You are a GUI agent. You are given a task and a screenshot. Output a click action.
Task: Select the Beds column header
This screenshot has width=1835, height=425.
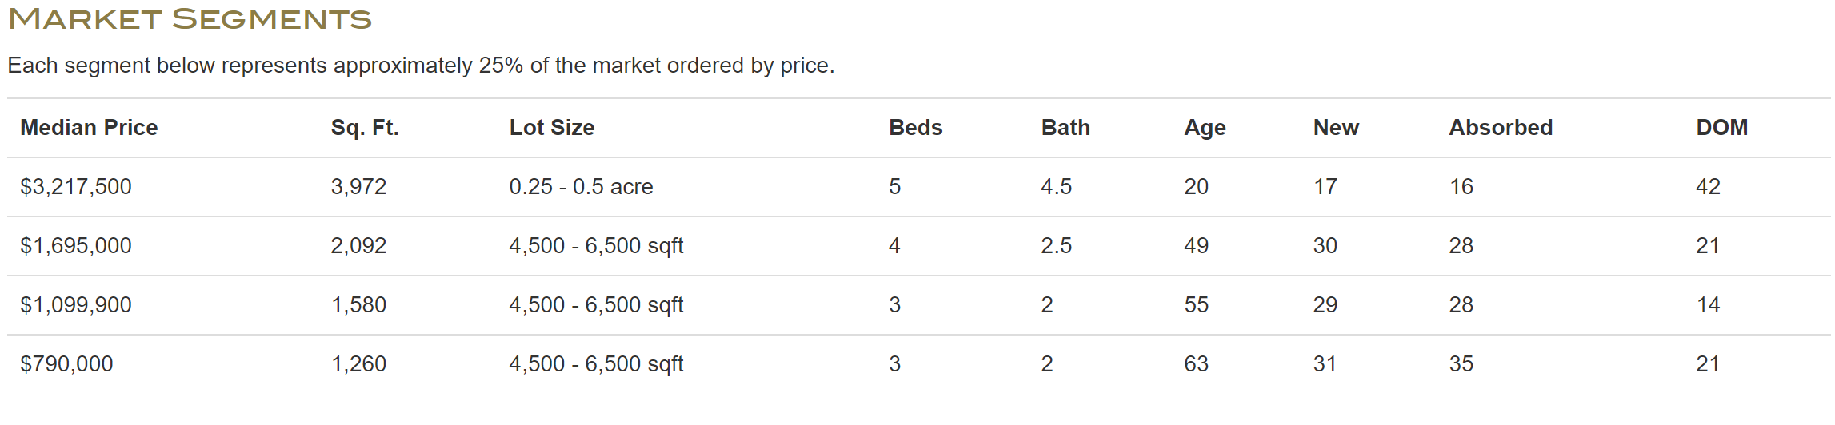click(x=915, y=128)
